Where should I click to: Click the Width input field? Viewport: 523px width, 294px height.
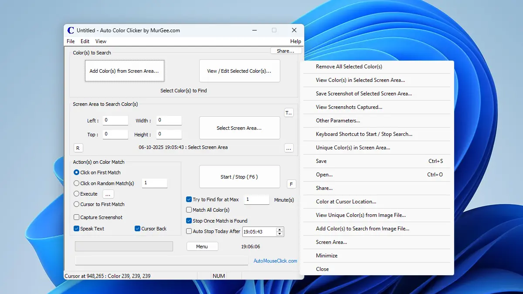(x=169, y=121)
